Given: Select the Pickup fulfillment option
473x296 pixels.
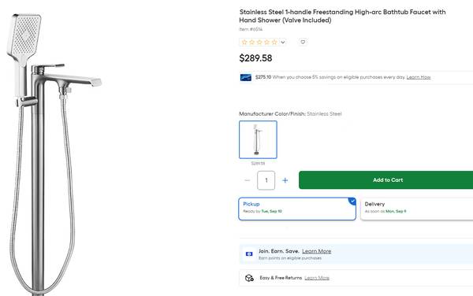Looking at the screenshot, I should pyautogui.click(x=297, y=209).
